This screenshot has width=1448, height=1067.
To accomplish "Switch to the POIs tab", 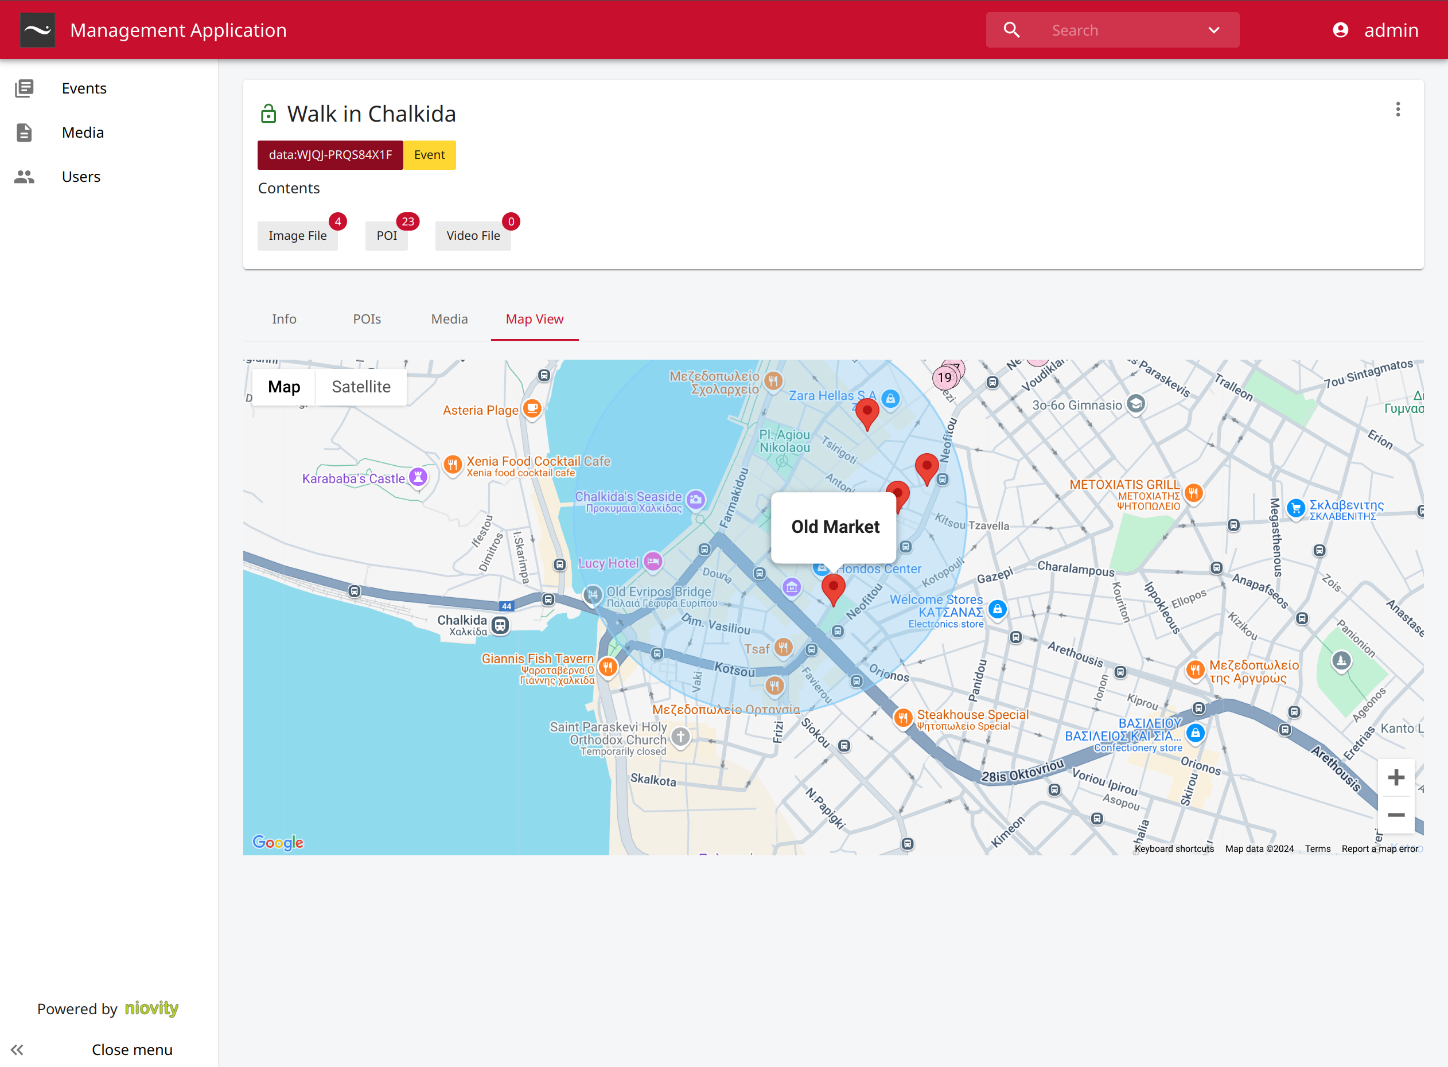I will [367, 319].
